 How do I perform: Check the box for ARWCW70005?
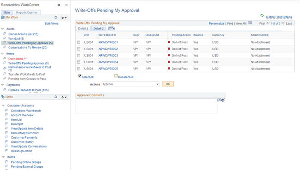78,69
